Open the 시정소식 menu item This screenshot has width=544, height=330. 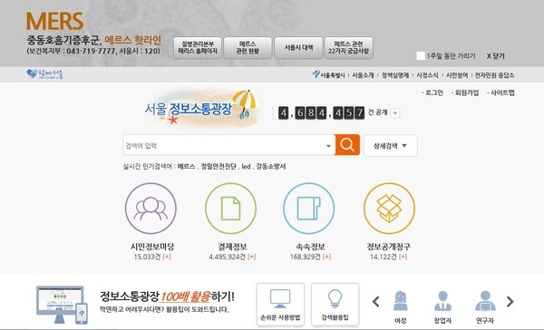click(x=427, y=75)
